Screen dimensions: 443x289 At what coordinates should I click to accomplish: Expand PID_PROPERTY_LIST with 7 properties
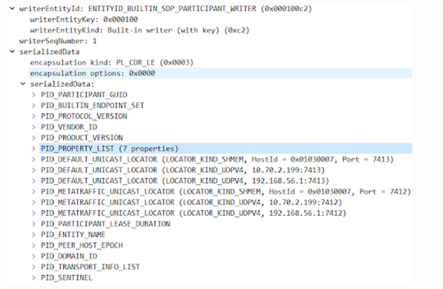[33, 149]
